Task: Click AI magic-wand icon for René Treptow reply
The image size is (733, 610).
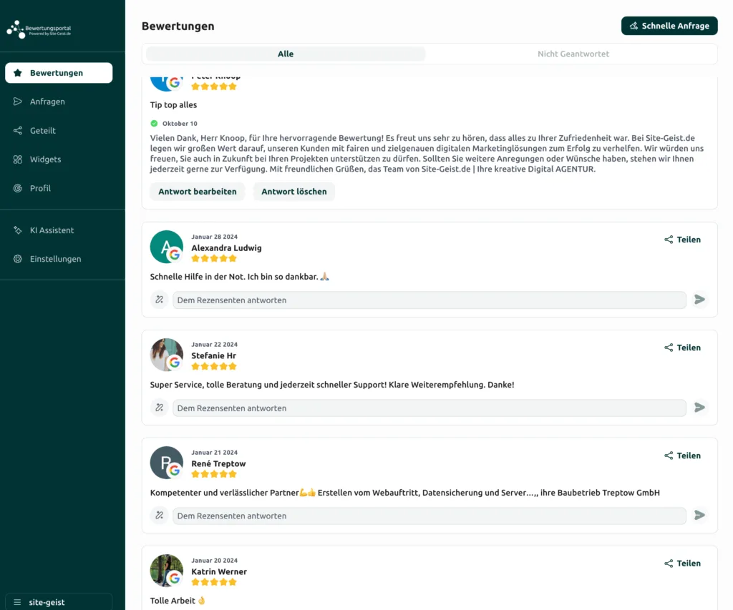Action: (160, 516)
